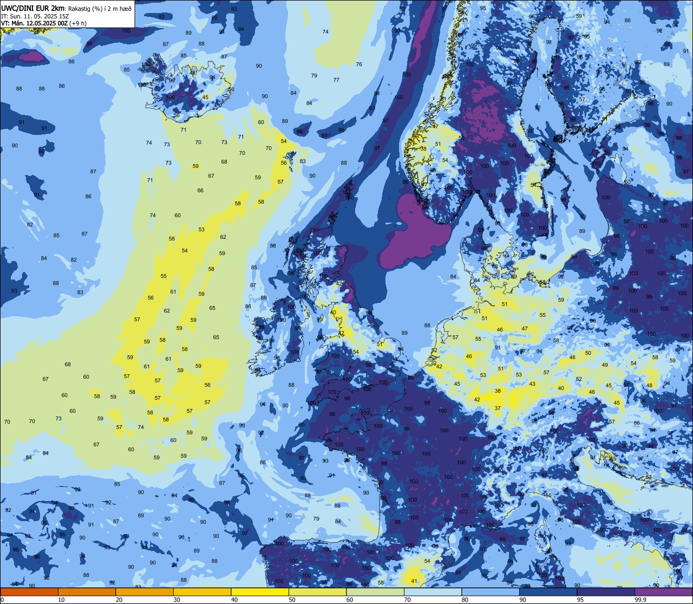Select the legend swatch between 10 and 20

tap(87, 592)
